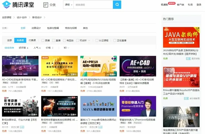The width and height of the screenshot is (205, 134).
Task: Open the 分类 category menu icon
Action: click(46, 5)
